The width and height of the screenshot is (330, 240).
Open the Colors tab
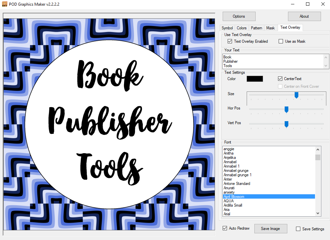pos(241,28)
